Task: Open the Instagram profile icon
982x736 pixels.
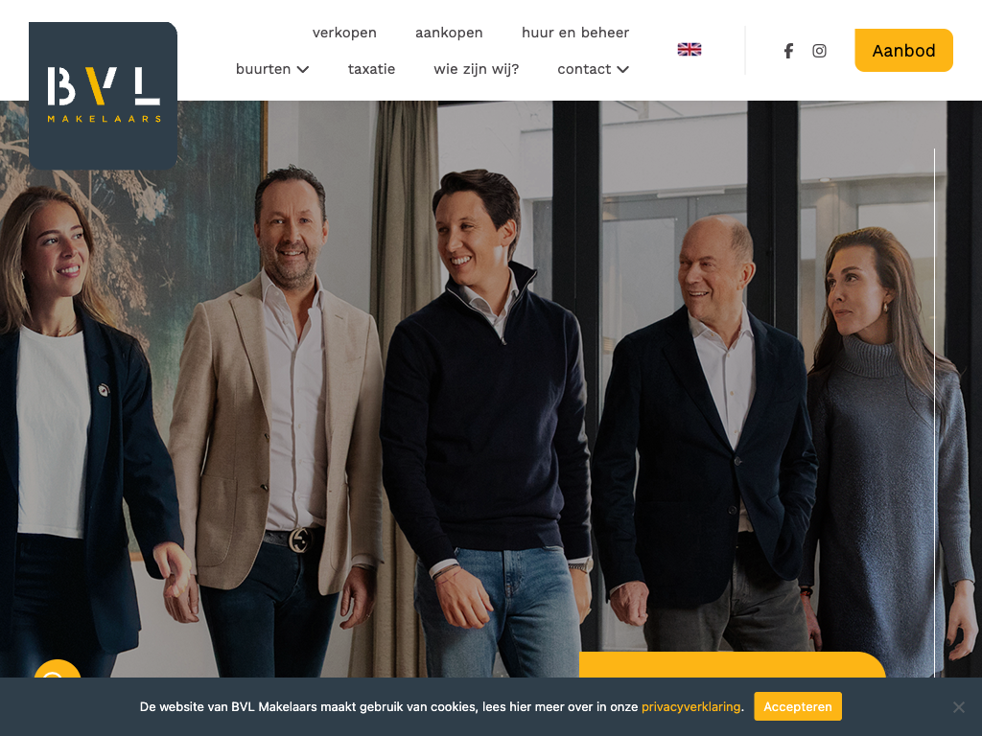Action: coord(819,51)
